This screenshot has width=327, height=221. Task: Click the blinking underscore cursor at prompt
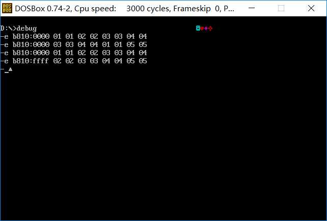point(7,72)
